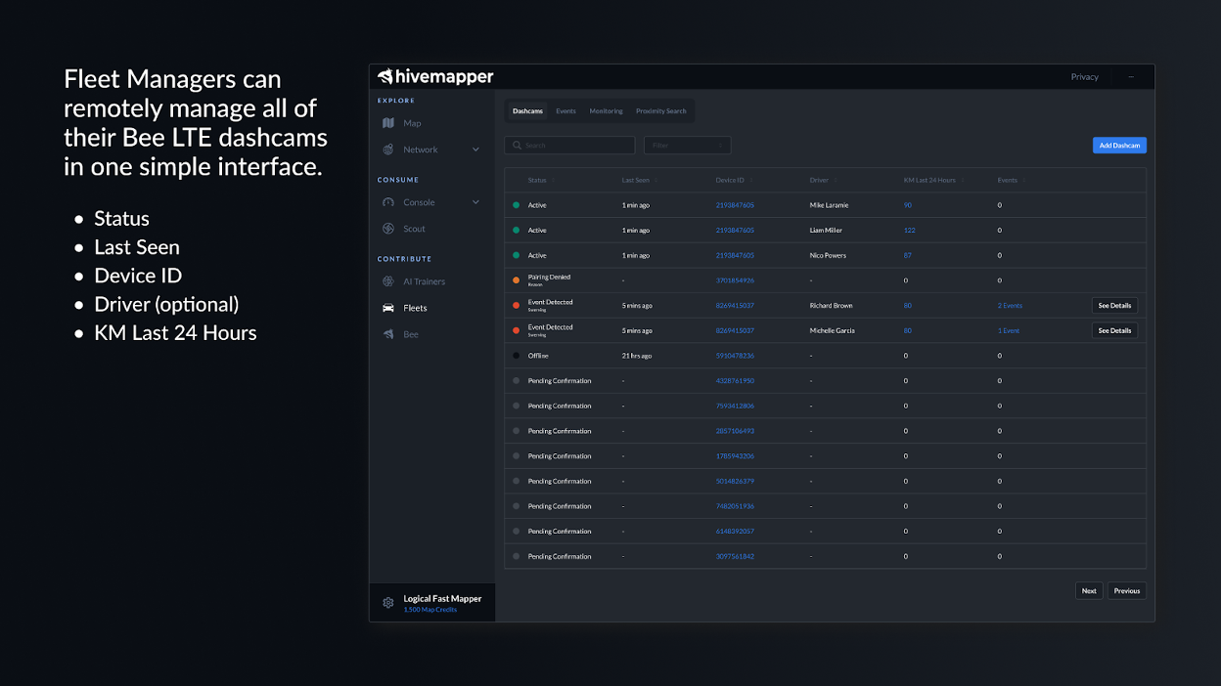
Task: Click KM value 87 for Nico Powers
Action: point(908,255)
